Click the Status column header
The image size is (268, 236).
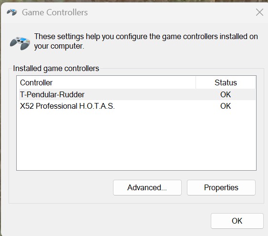tap(226, 82)
